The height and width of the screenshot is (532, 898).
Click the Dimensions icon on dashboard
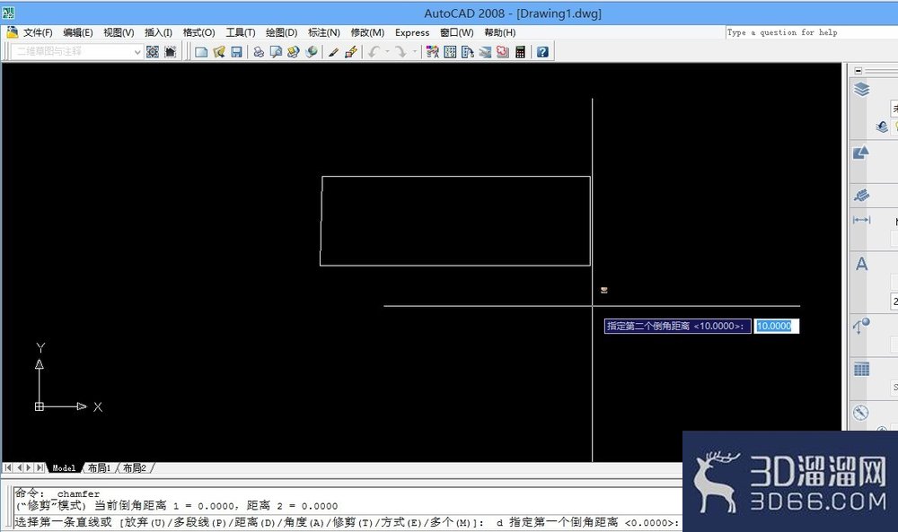(861, 220)
